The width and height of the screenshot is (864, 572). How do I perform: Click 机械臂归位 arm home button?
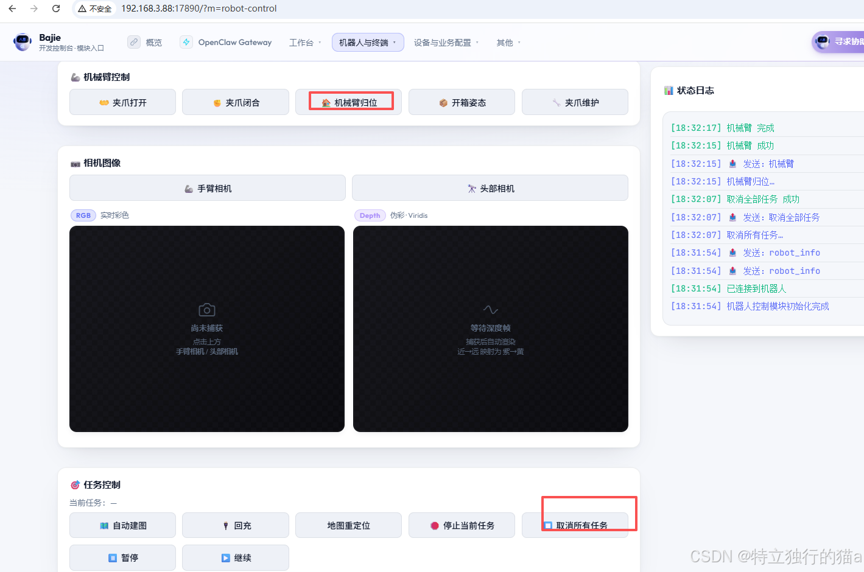coord(349,102)
